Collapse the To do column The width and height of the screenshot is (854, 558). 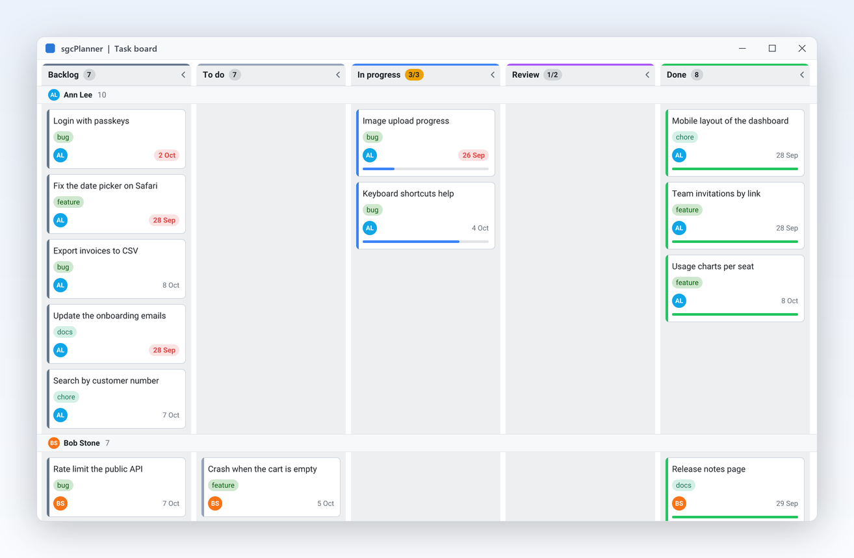coord(338,75)
